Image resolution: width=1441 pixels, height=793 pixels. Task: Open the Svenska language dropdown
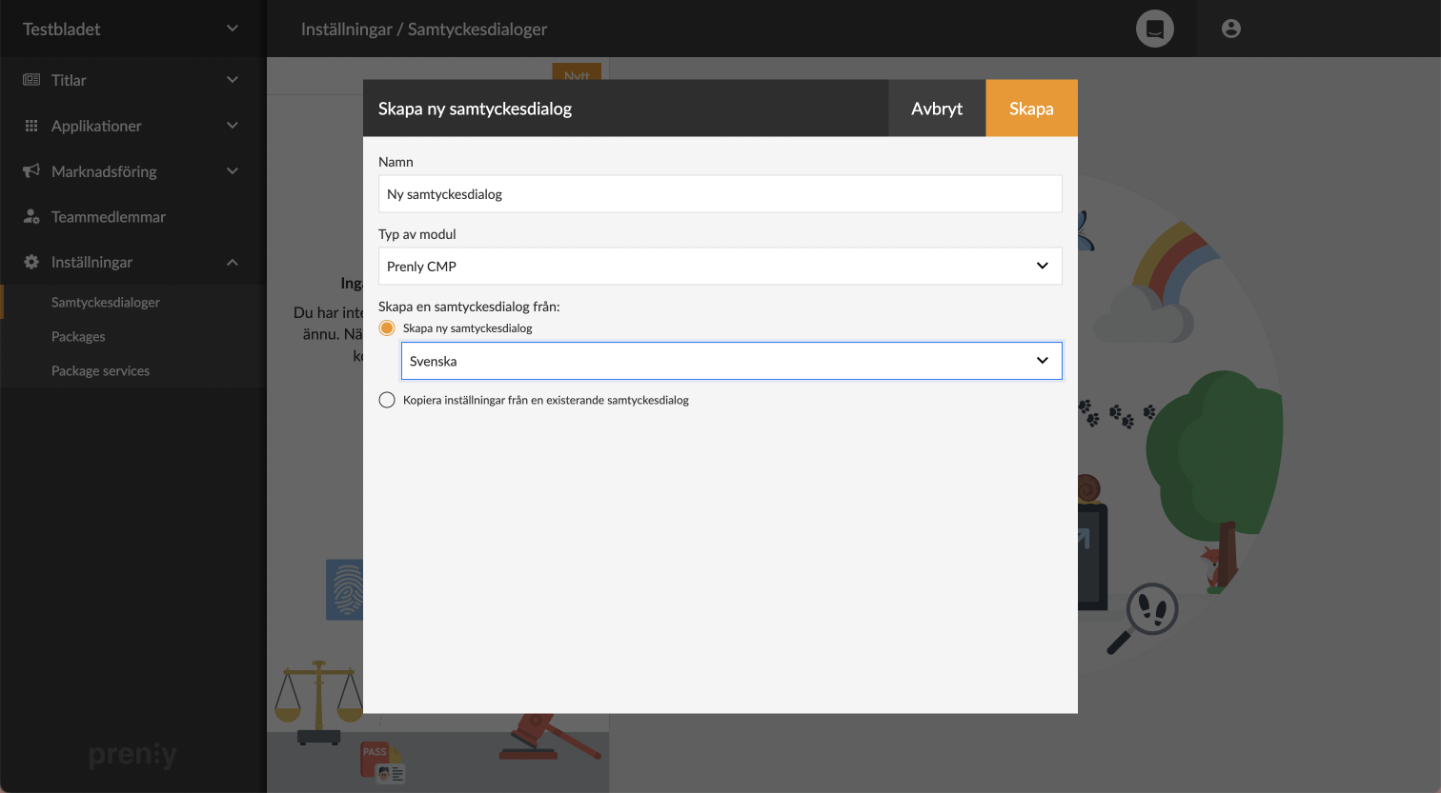tap(731, 361)
